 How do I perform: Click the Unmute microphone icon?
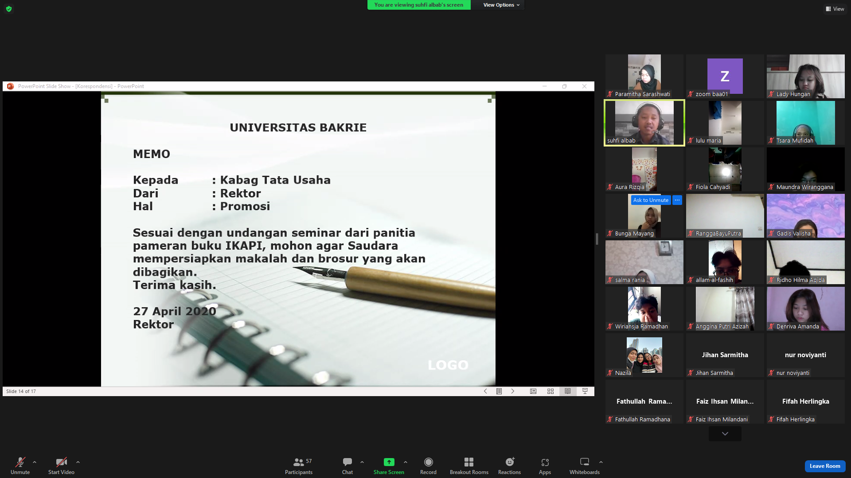coord(20,462)
